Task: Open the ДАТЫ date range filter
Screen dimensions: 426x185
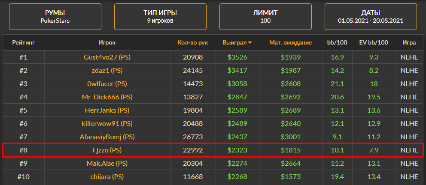Action: click(x=371, y=17)
